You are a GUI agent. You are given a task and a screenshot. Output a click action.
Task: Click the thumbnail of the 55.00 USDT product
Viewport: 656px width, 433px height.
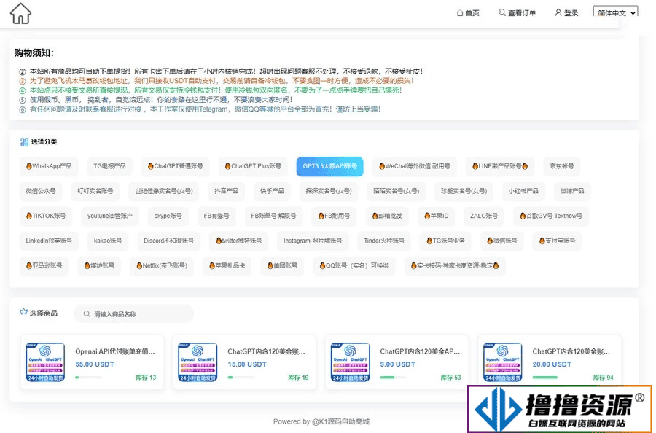coord(45,362)
